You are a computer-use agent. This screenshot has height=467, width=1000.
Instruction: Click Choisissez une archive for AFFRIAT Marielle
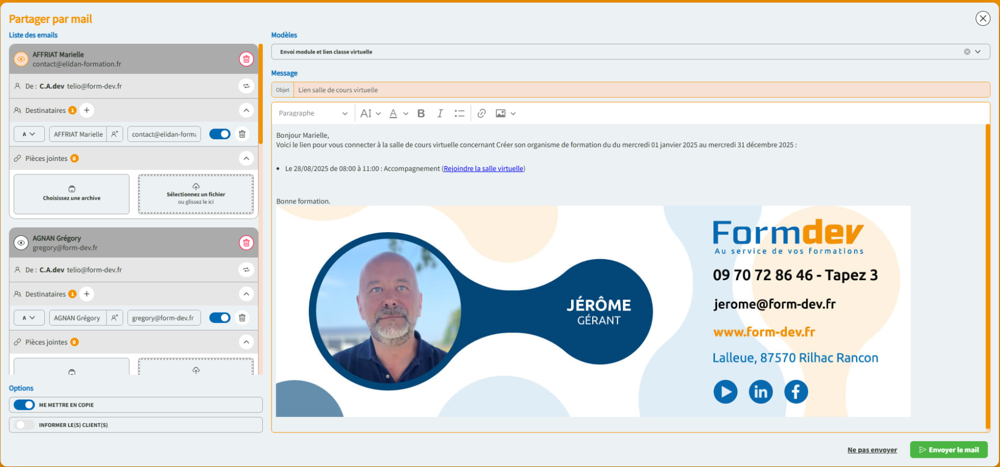[x=72, y=194]
